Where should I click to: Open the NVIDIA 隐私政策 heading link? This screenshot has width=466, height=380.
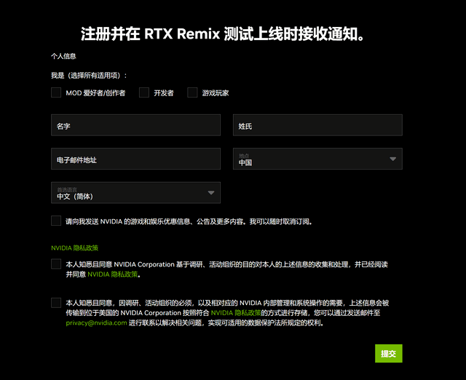74,248
